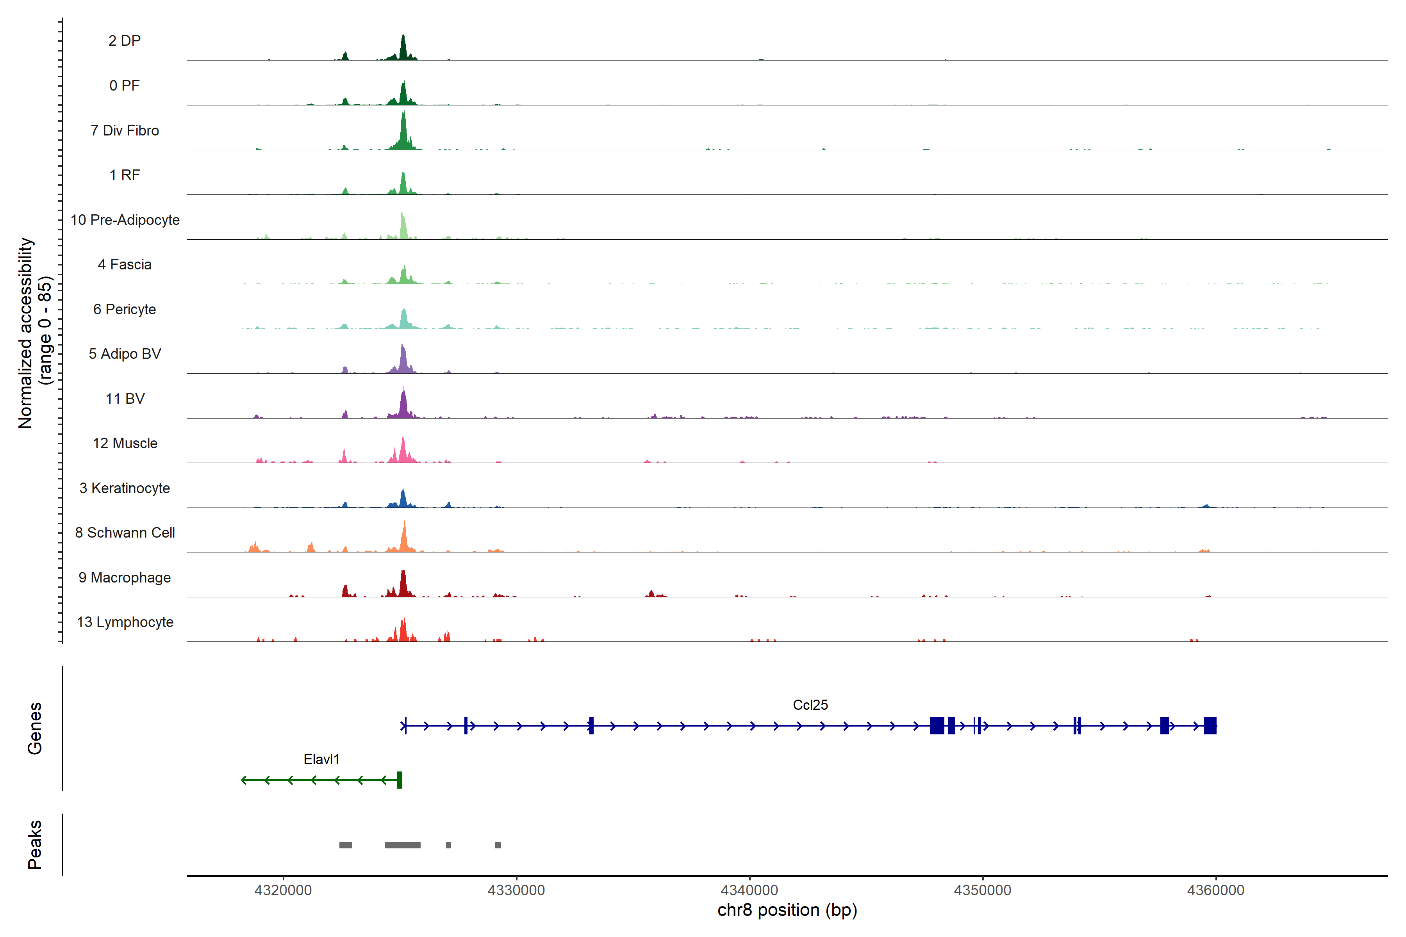Click the 8 Schwann Cell track label
This screenshot has height=937, width=1406.
(x=124, y=533)
